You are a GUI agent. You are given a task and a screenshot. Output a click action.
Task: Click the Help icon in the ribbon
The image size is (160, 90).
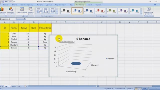pos(155,5)
